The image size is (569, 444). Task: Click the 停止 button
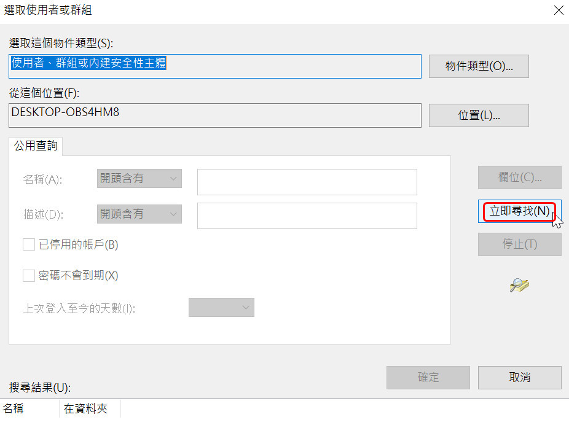(x=519, y=244)
